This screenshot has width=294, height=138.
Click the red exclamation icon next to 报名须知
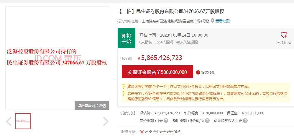coord(198,72)
